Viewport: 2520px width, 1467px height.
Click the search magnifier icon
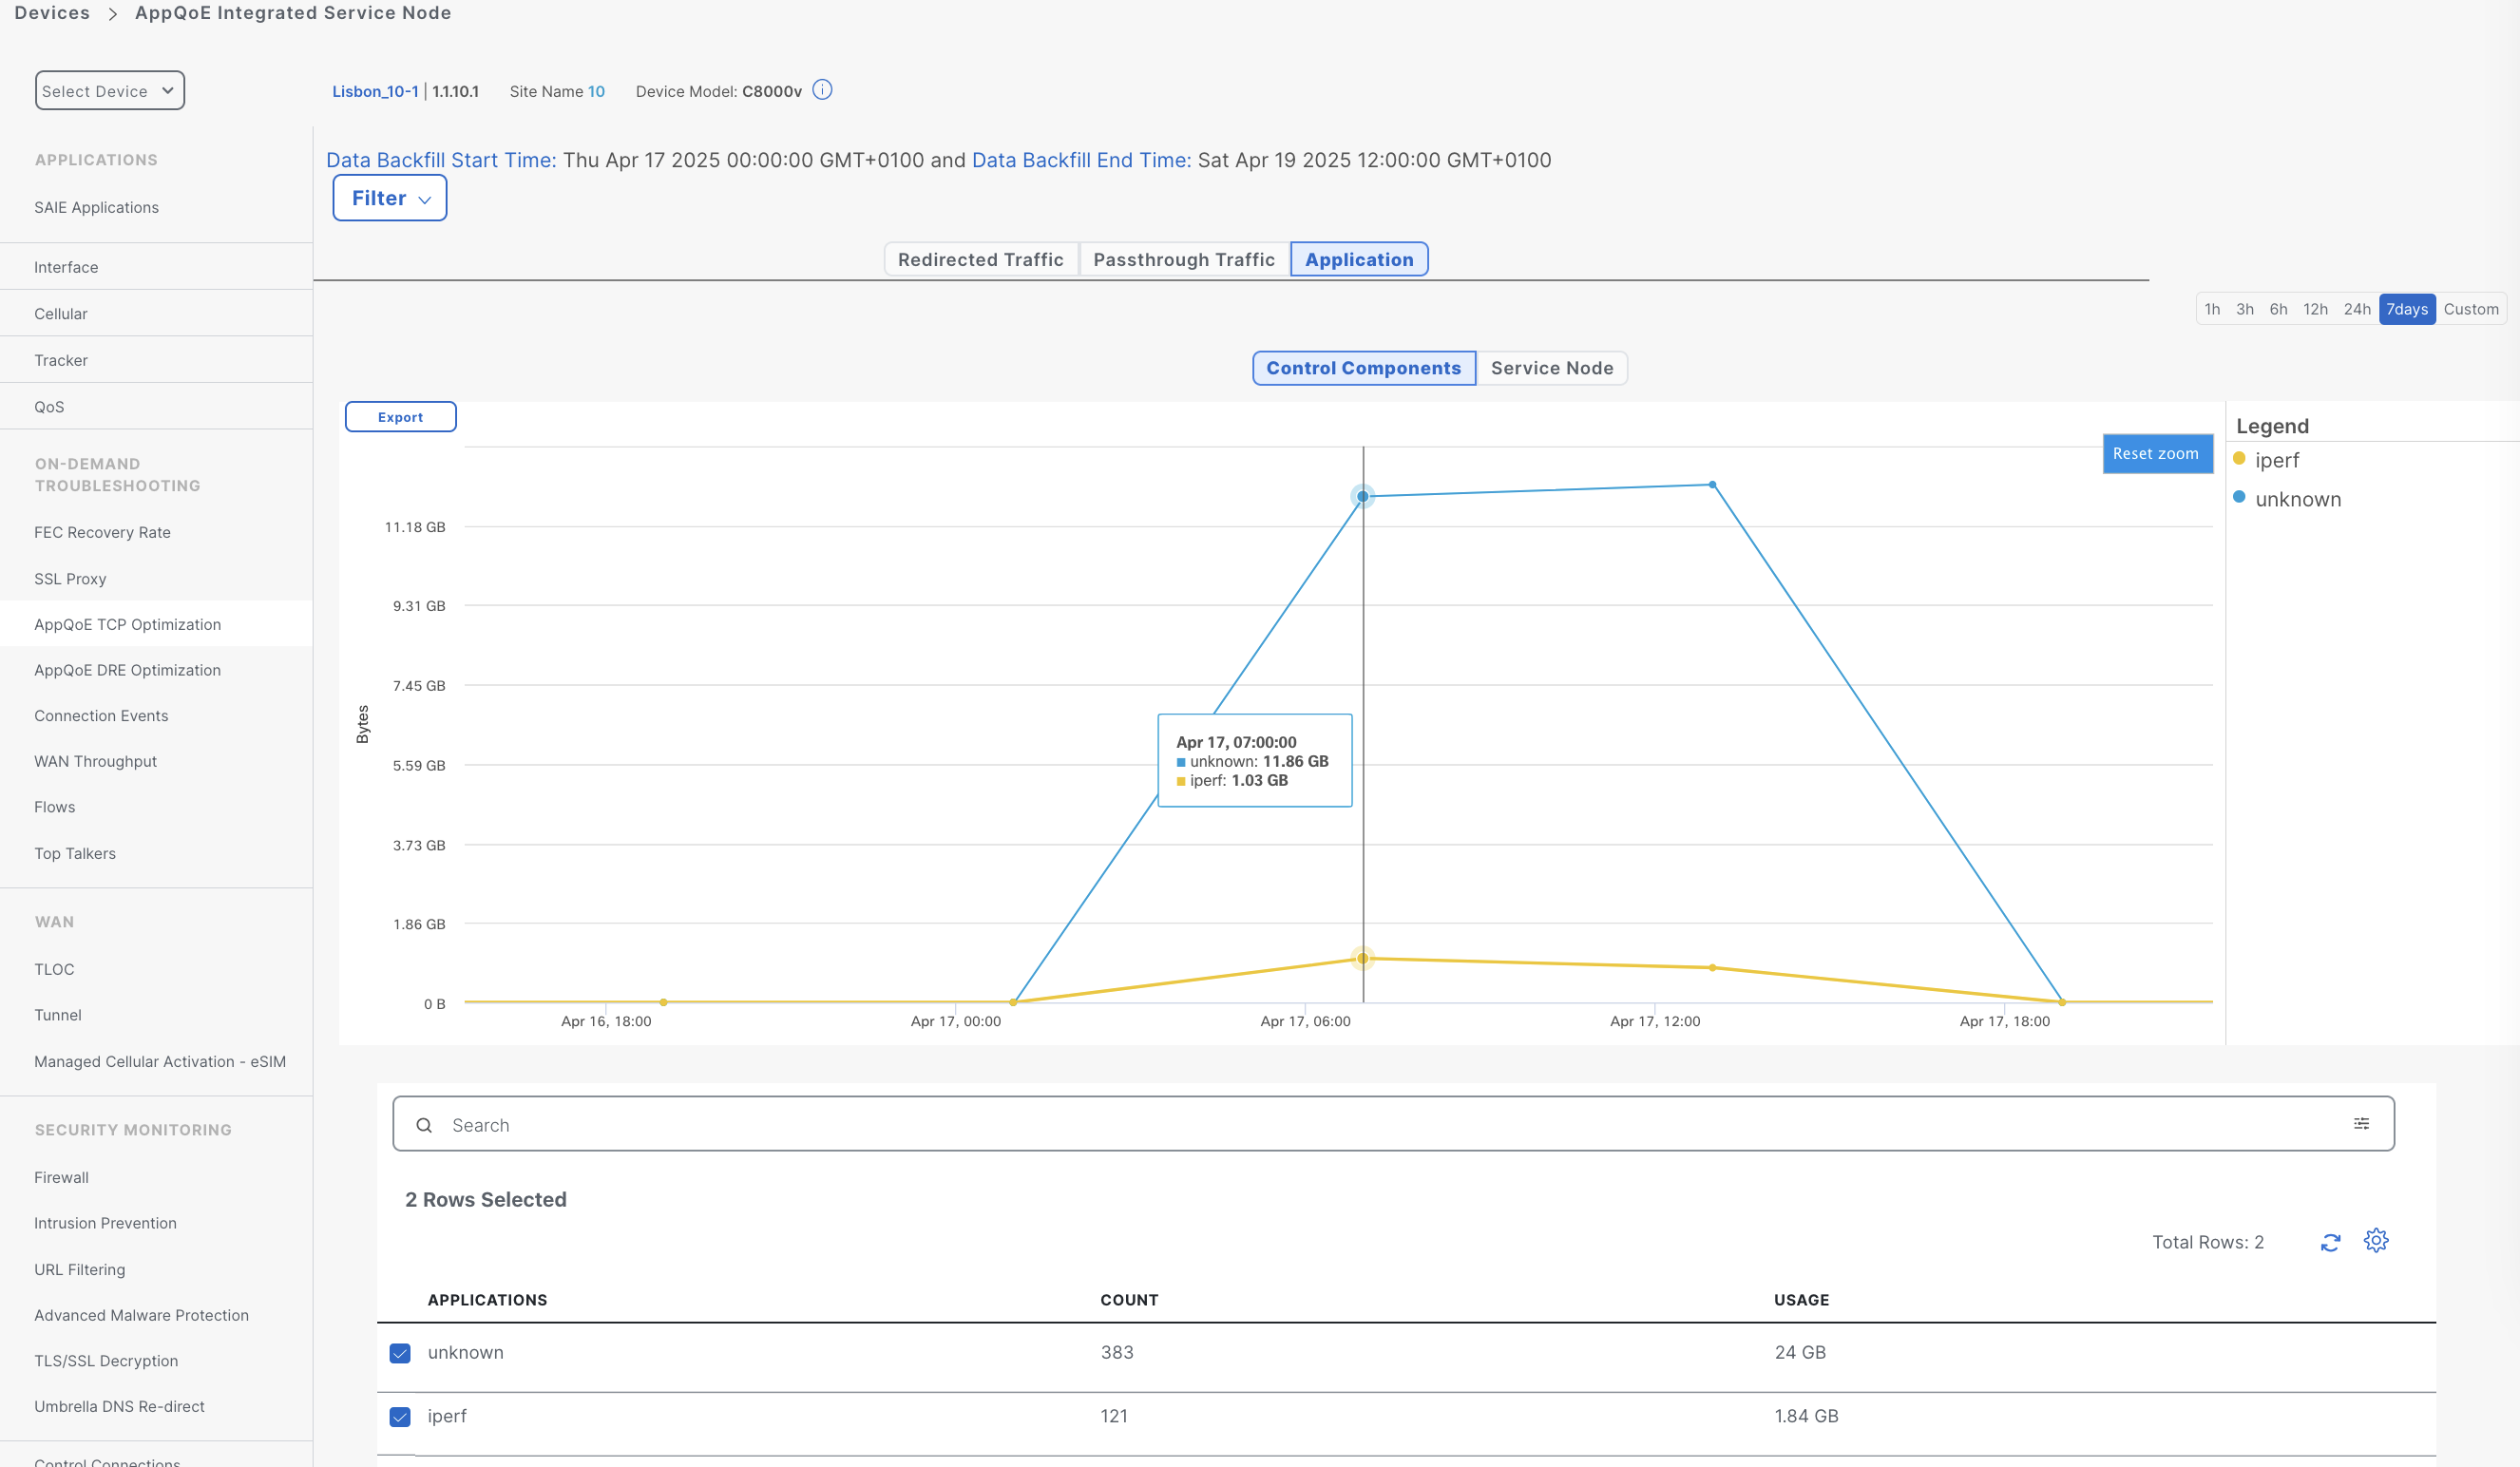424,1125
